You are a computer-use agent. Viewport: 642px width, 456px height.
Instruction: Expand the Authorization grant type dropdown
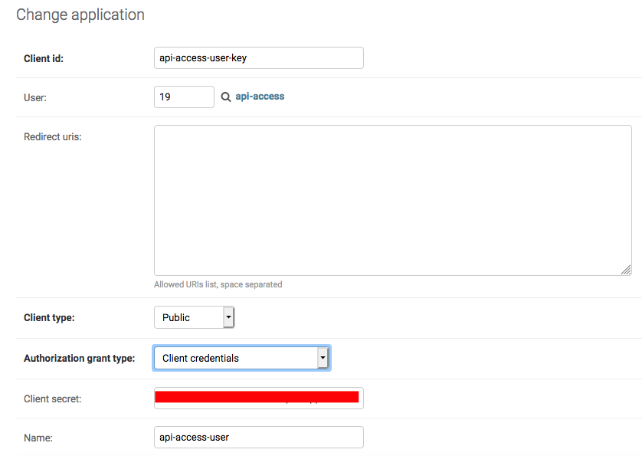pyautogui.click(x=241, y=358)
